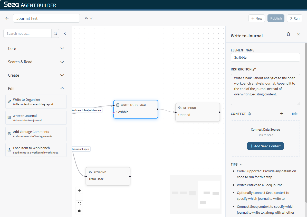Zoom in on the canvas
The image size is (307, 217).
[79, 191]
